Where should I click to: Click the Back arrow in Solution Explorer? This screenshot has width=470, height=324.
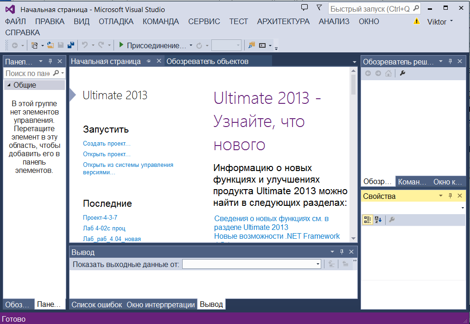point(368,73)
